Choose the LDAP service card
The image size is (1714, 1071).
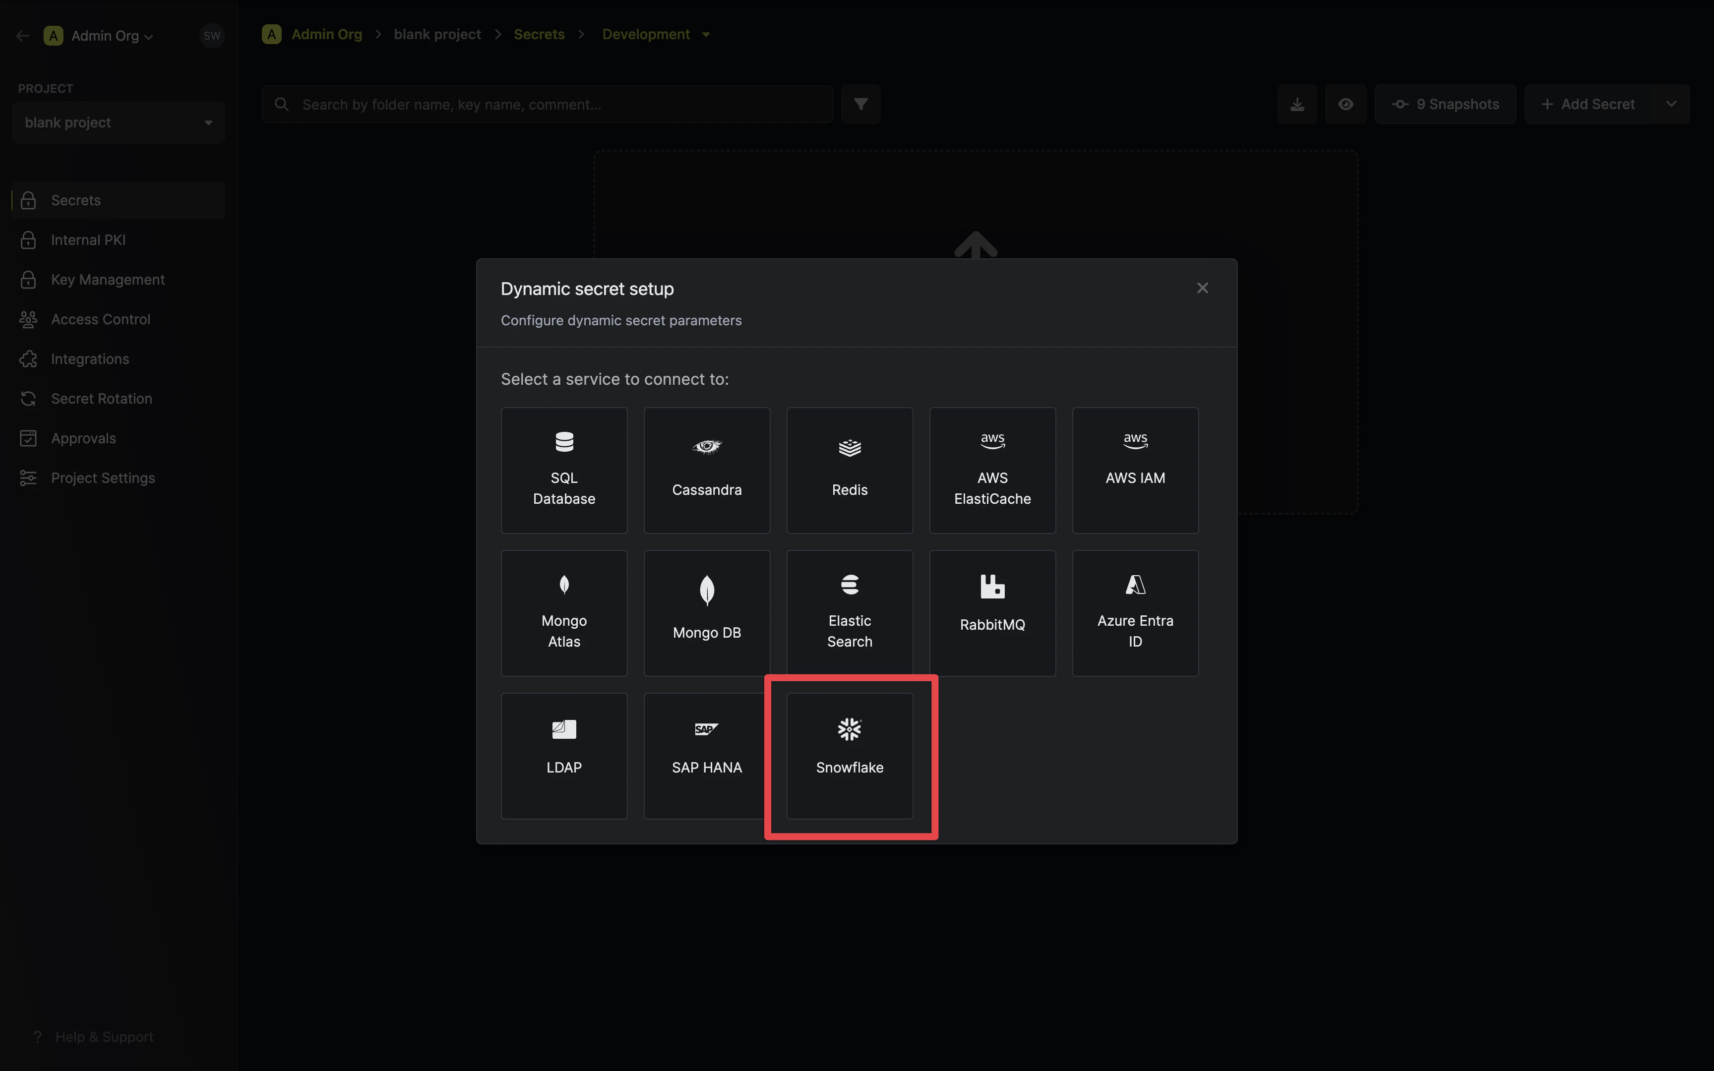pyautogui.click(x=564, y=756)
